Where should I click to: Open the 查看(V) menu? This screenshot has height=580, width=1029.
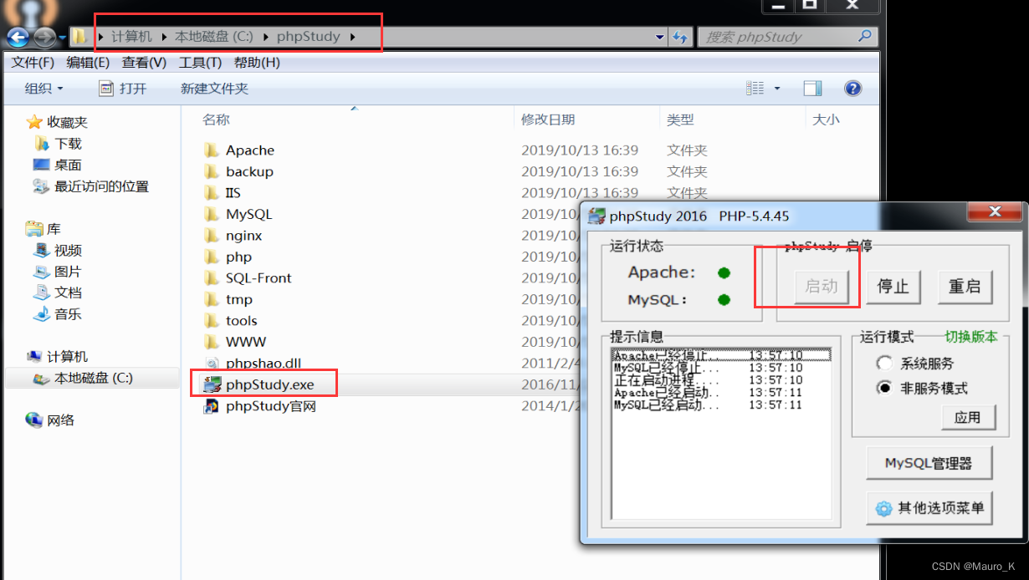pos(144,63)
